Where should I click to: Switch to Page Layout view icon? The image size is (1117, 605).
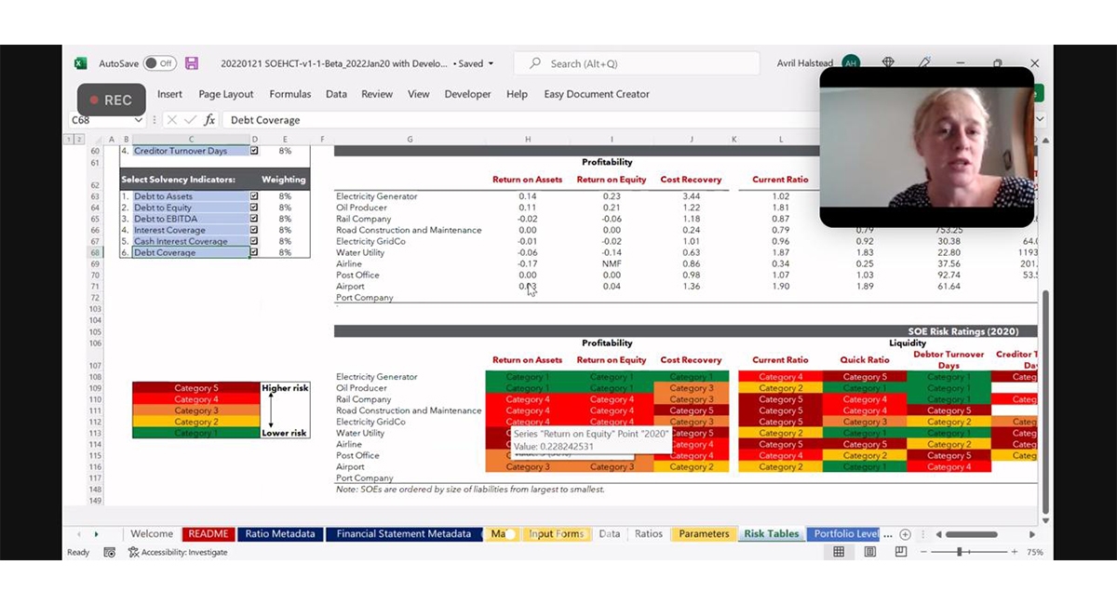869,552
